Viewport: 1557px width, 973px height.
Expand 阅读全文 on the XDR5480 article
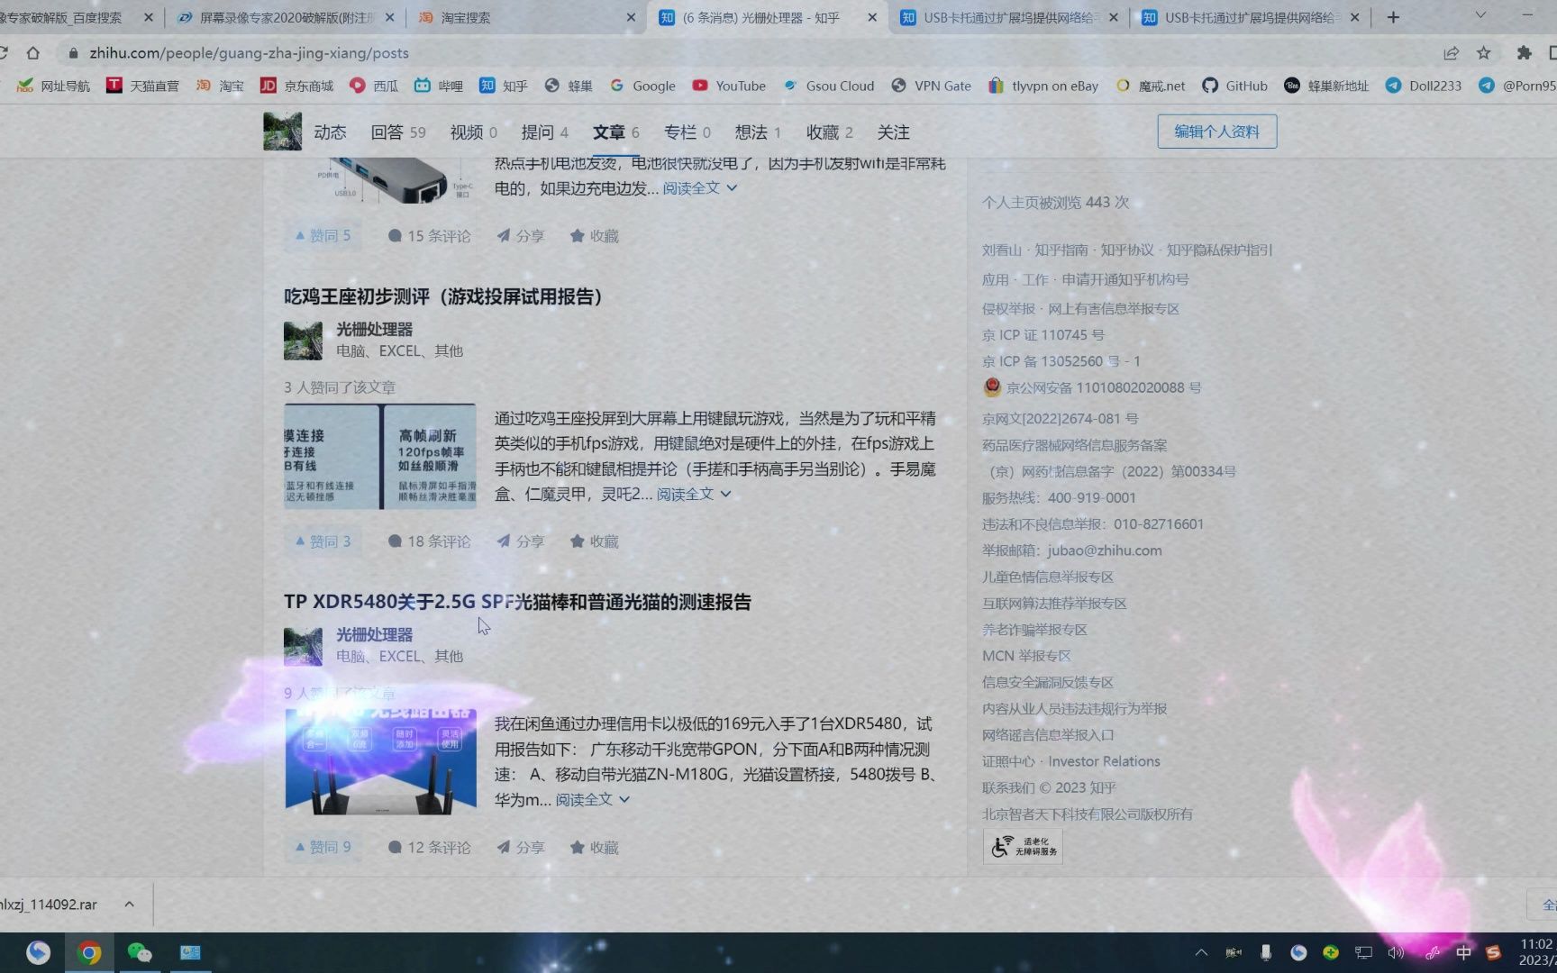click(x=584, y=799)
